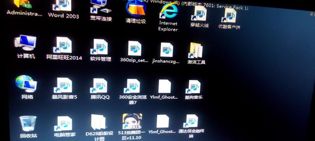Launch the 电脑管家 shortcut
The image size is (315, 141).
(63, 124)
